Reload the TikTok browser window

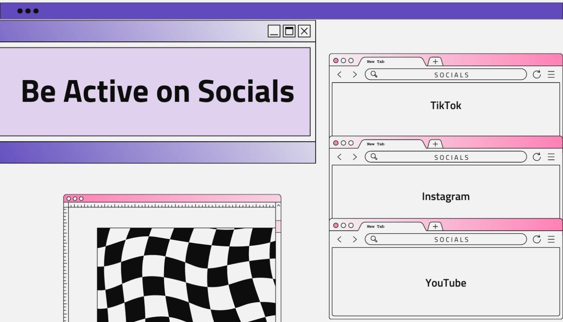(537, 74)
